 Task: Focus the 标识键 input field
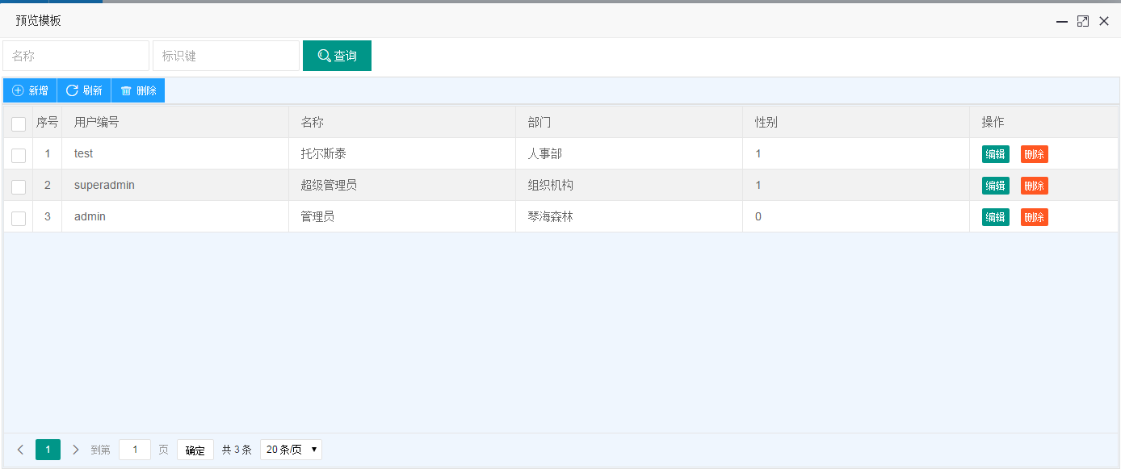tap(226, 56)
